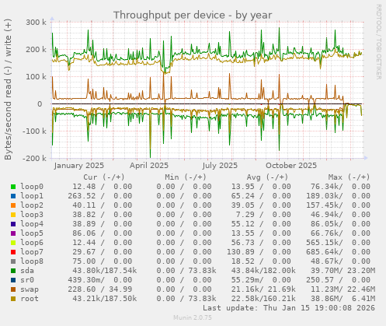386x326 pixels.
Task: Click the 'Min (-/+)' column header
Action: [x=186, y=177]
